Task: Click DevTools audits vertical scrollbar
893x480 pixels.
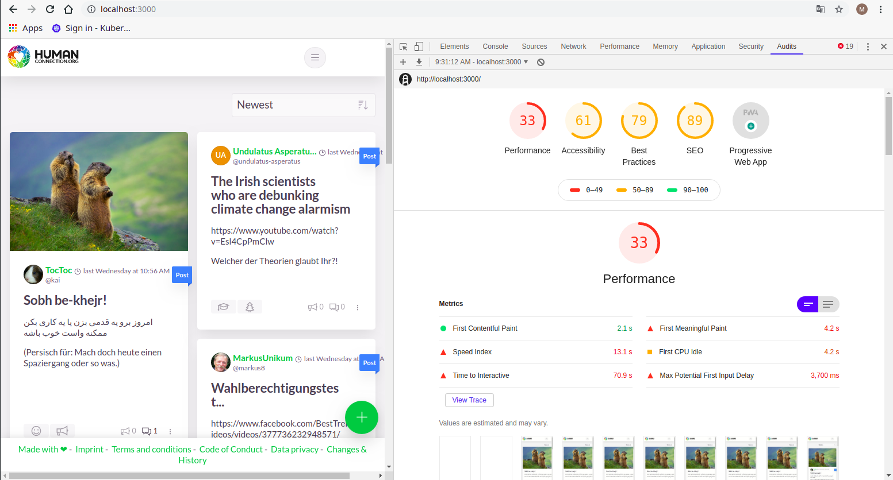Action: [888, 126]
